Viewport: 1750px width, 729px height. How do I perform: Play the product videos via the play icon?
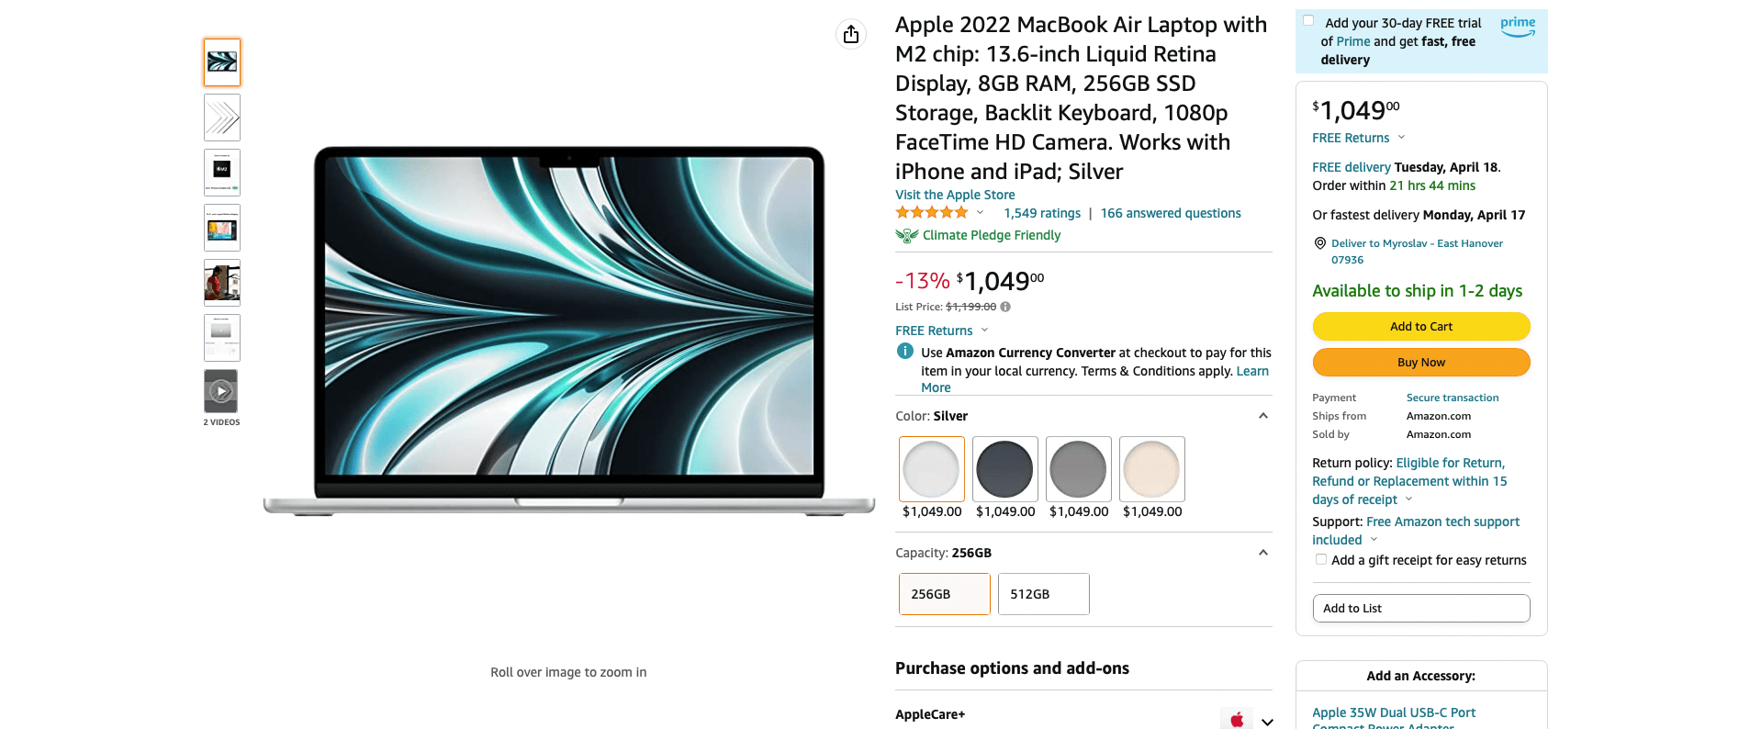(x=220, y=390)
